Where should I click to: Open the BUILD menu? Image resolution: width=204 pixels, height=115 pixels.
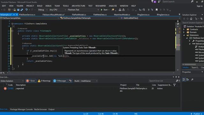pyautogui.click(x=40, y=6)
